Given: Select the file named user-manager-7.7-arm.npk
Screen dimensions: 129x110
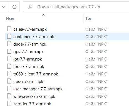Looking at the screenshot, I should coord(38,89).
